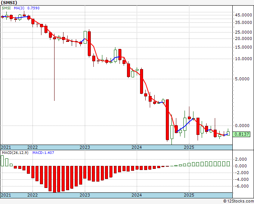Screen dimensions: 254x204
Task: Click the MACD(26,12,9) indicator label
Action: click(x=15, y=153)
